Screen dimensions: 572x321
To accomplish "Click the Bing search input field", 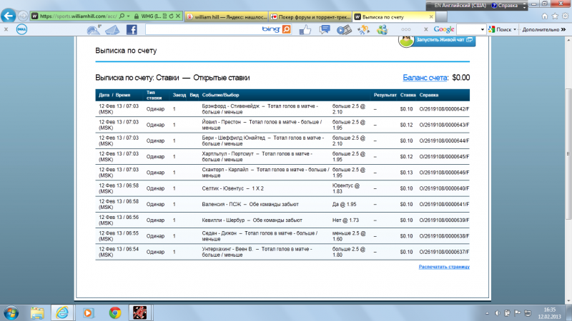I will coord(203,29).
